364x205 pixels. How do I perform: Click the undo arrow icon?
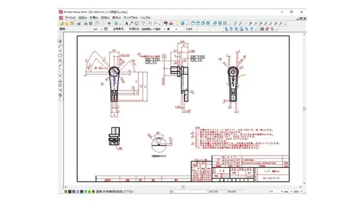click(x=150, y=23)
